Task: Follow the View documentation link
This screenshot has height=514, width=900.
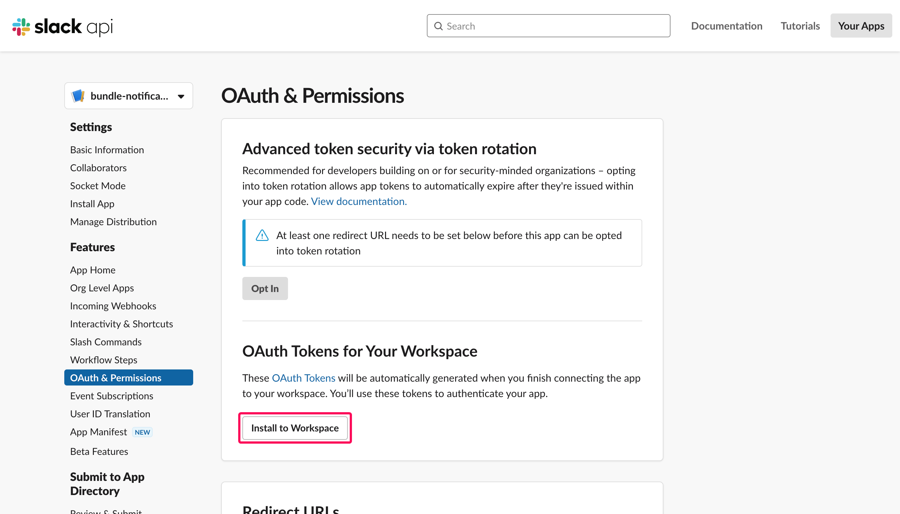Action: click(x=358, y=201)
